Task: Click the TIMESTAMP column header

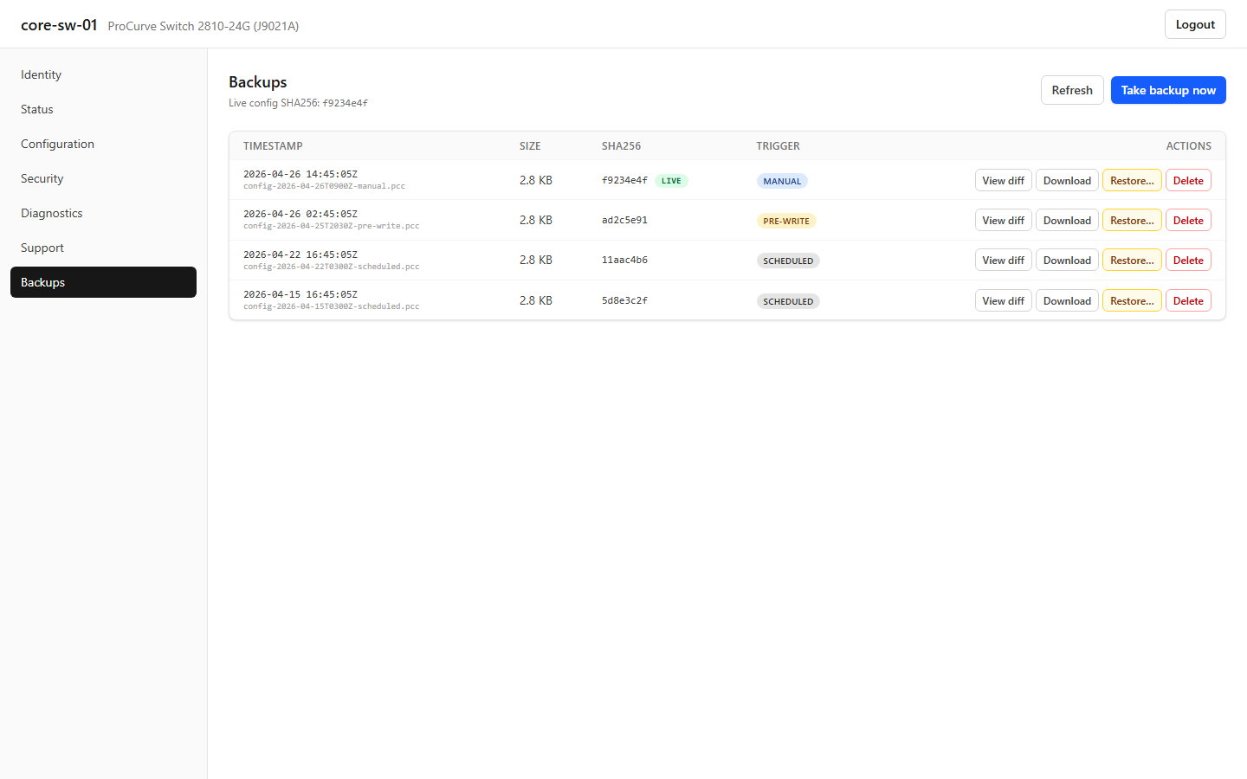Action: [273, 146]
